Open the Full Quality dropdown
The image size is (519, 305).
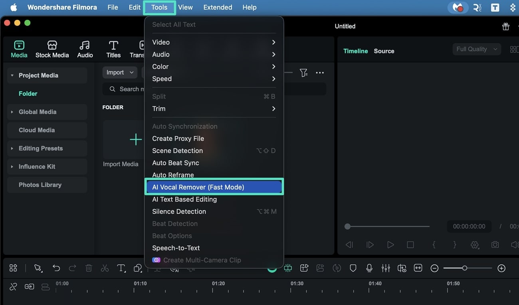(x=477, y=49)
